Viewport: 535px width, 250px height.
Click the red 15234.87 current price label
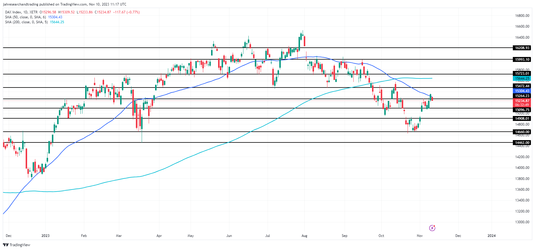522,101
